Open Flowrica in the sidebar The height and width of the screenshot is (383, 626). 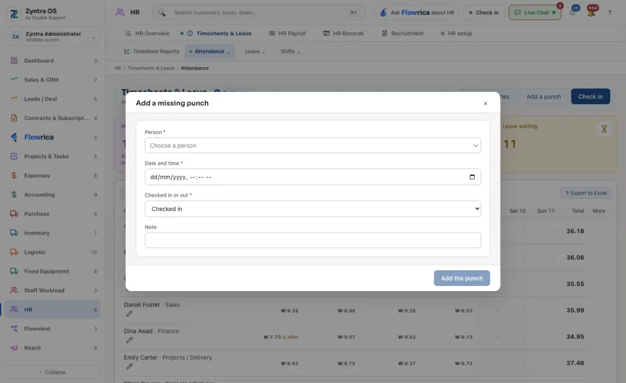point(53,137)
